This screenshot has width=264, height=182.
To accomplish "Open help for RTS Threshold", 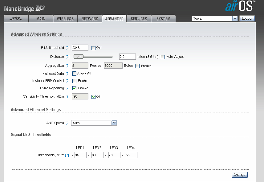I will click(68, 48).
